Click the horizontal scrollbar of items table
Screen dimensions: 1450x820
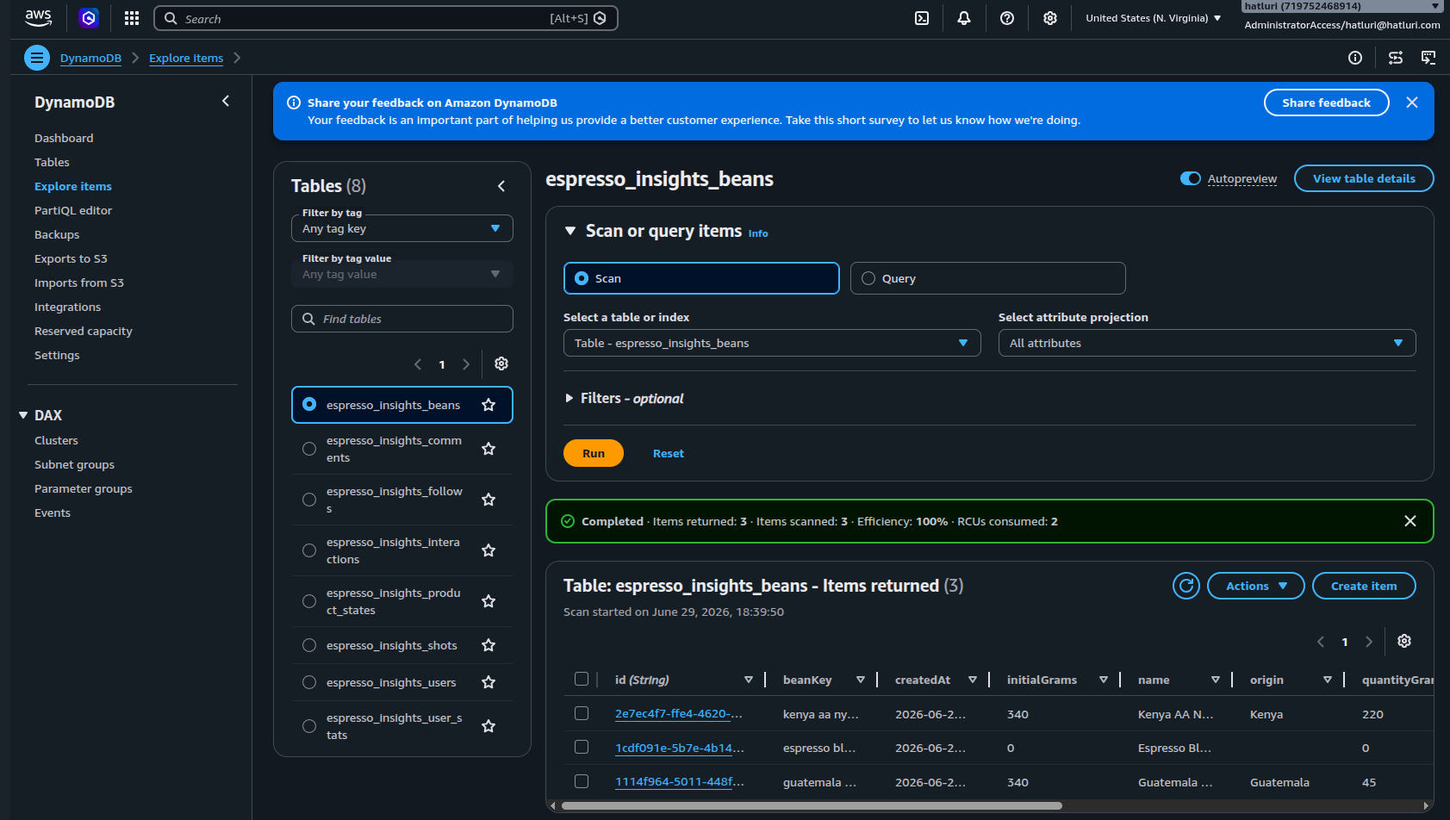coord(811,806)
